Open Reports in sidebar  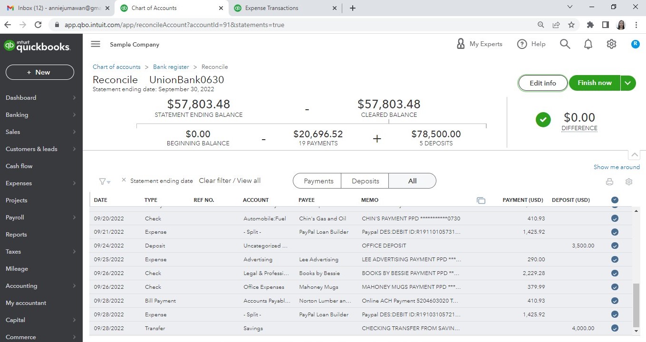pos(16,234)
